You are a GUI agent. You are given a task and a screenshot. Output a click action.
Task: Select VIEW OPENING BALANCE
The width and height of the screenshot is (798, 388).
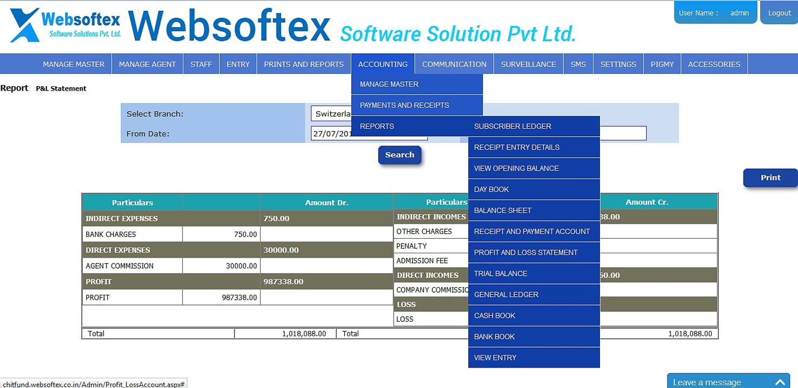pos(534,168)
